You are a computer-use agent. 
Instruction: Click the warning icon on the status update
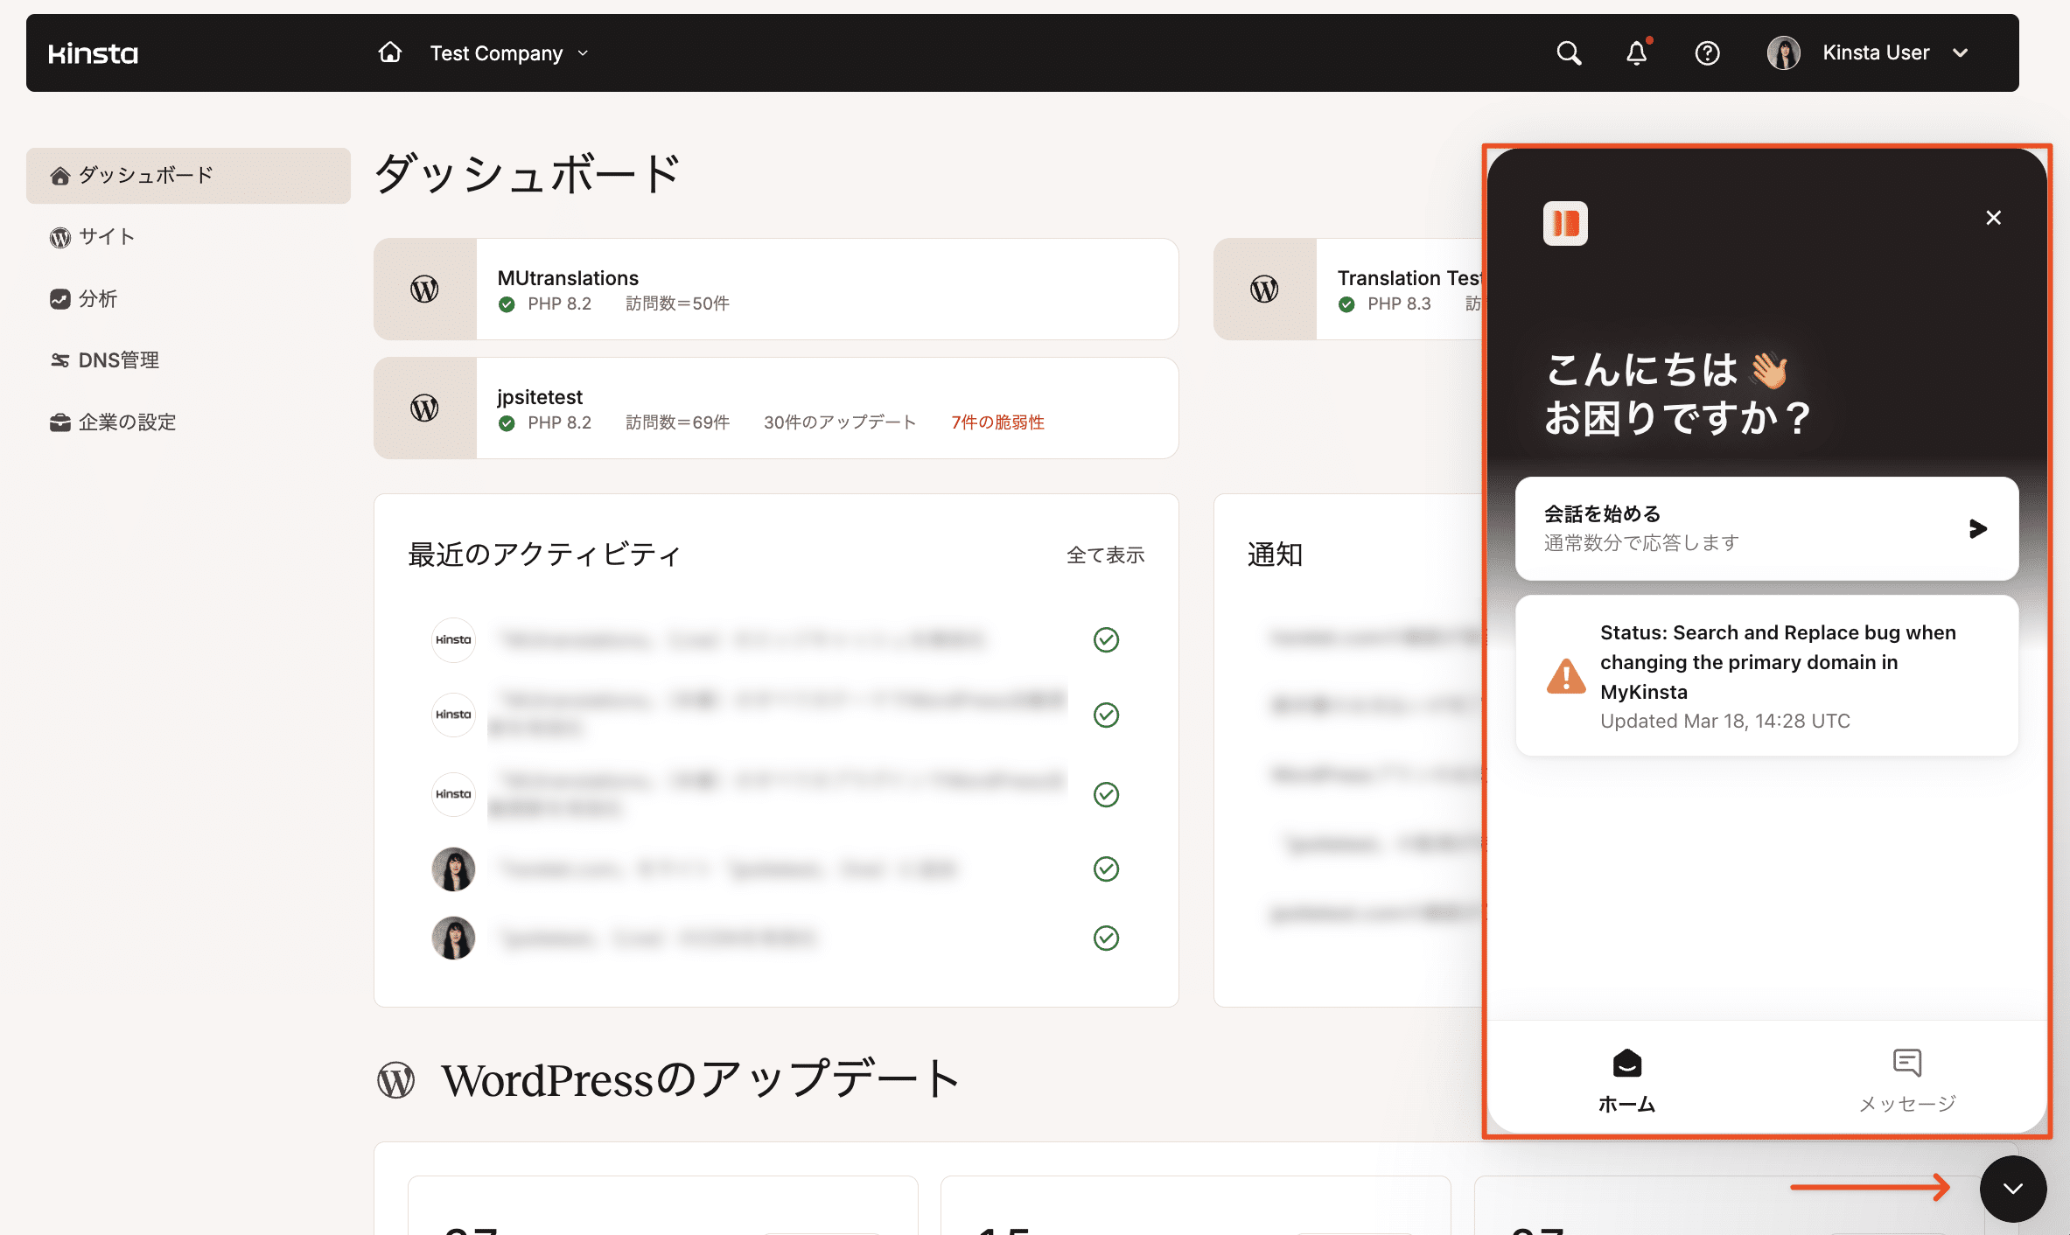tap(1566, 676)
